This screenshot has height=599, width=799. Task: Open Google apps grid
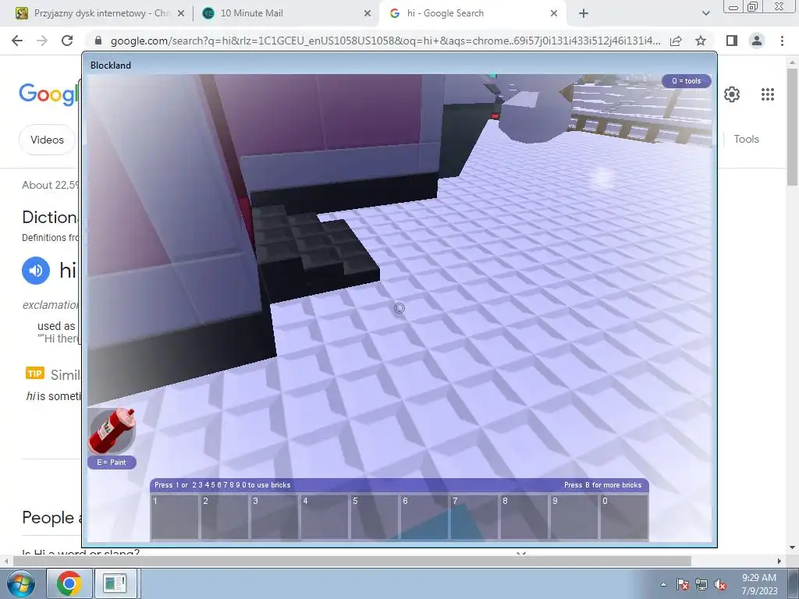(768, 94)
